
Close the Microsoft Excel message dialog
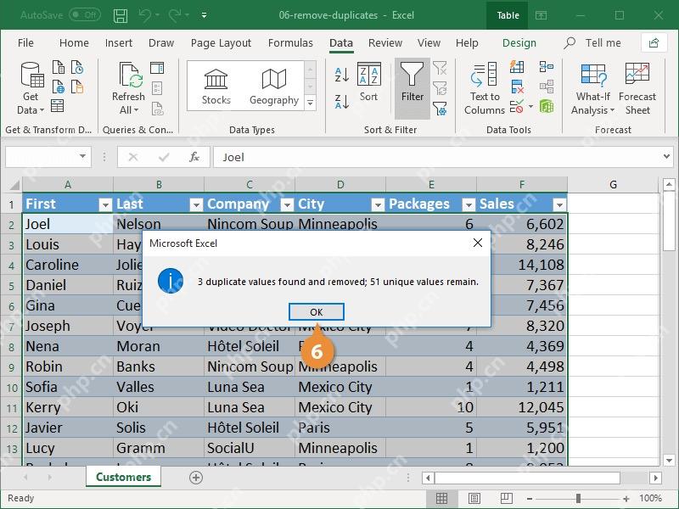pos(478,243)
